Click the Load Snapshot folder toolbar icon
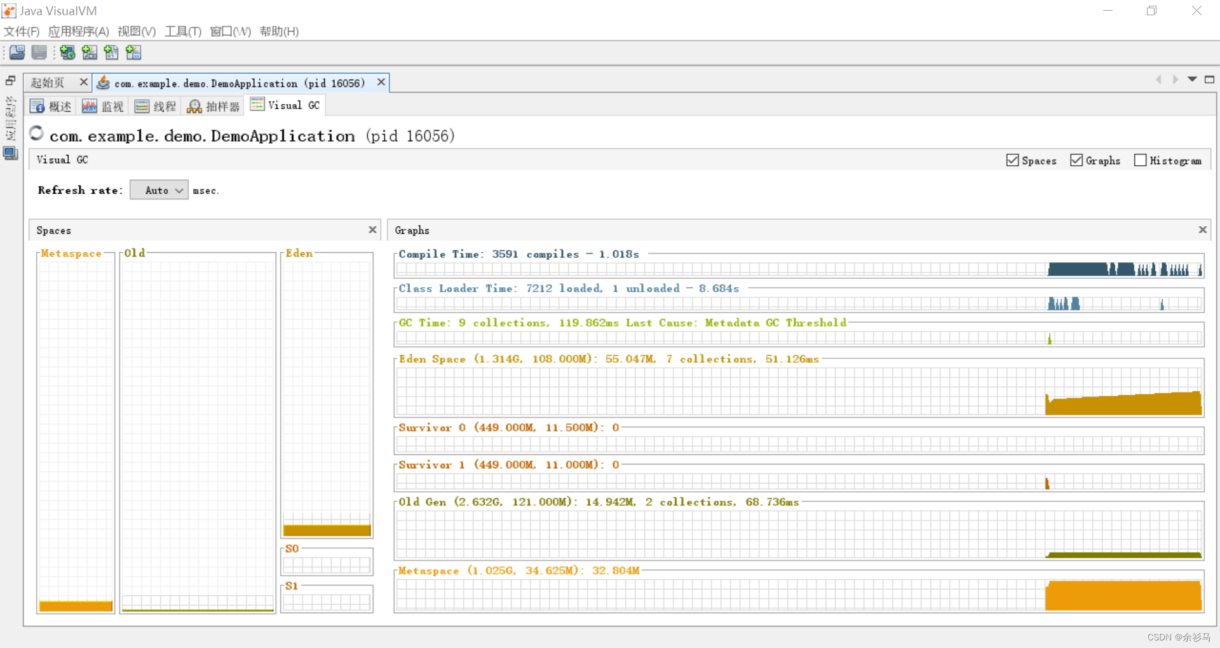The height and width of the screenshot is (648, 1220). click(x=17, y=52)
